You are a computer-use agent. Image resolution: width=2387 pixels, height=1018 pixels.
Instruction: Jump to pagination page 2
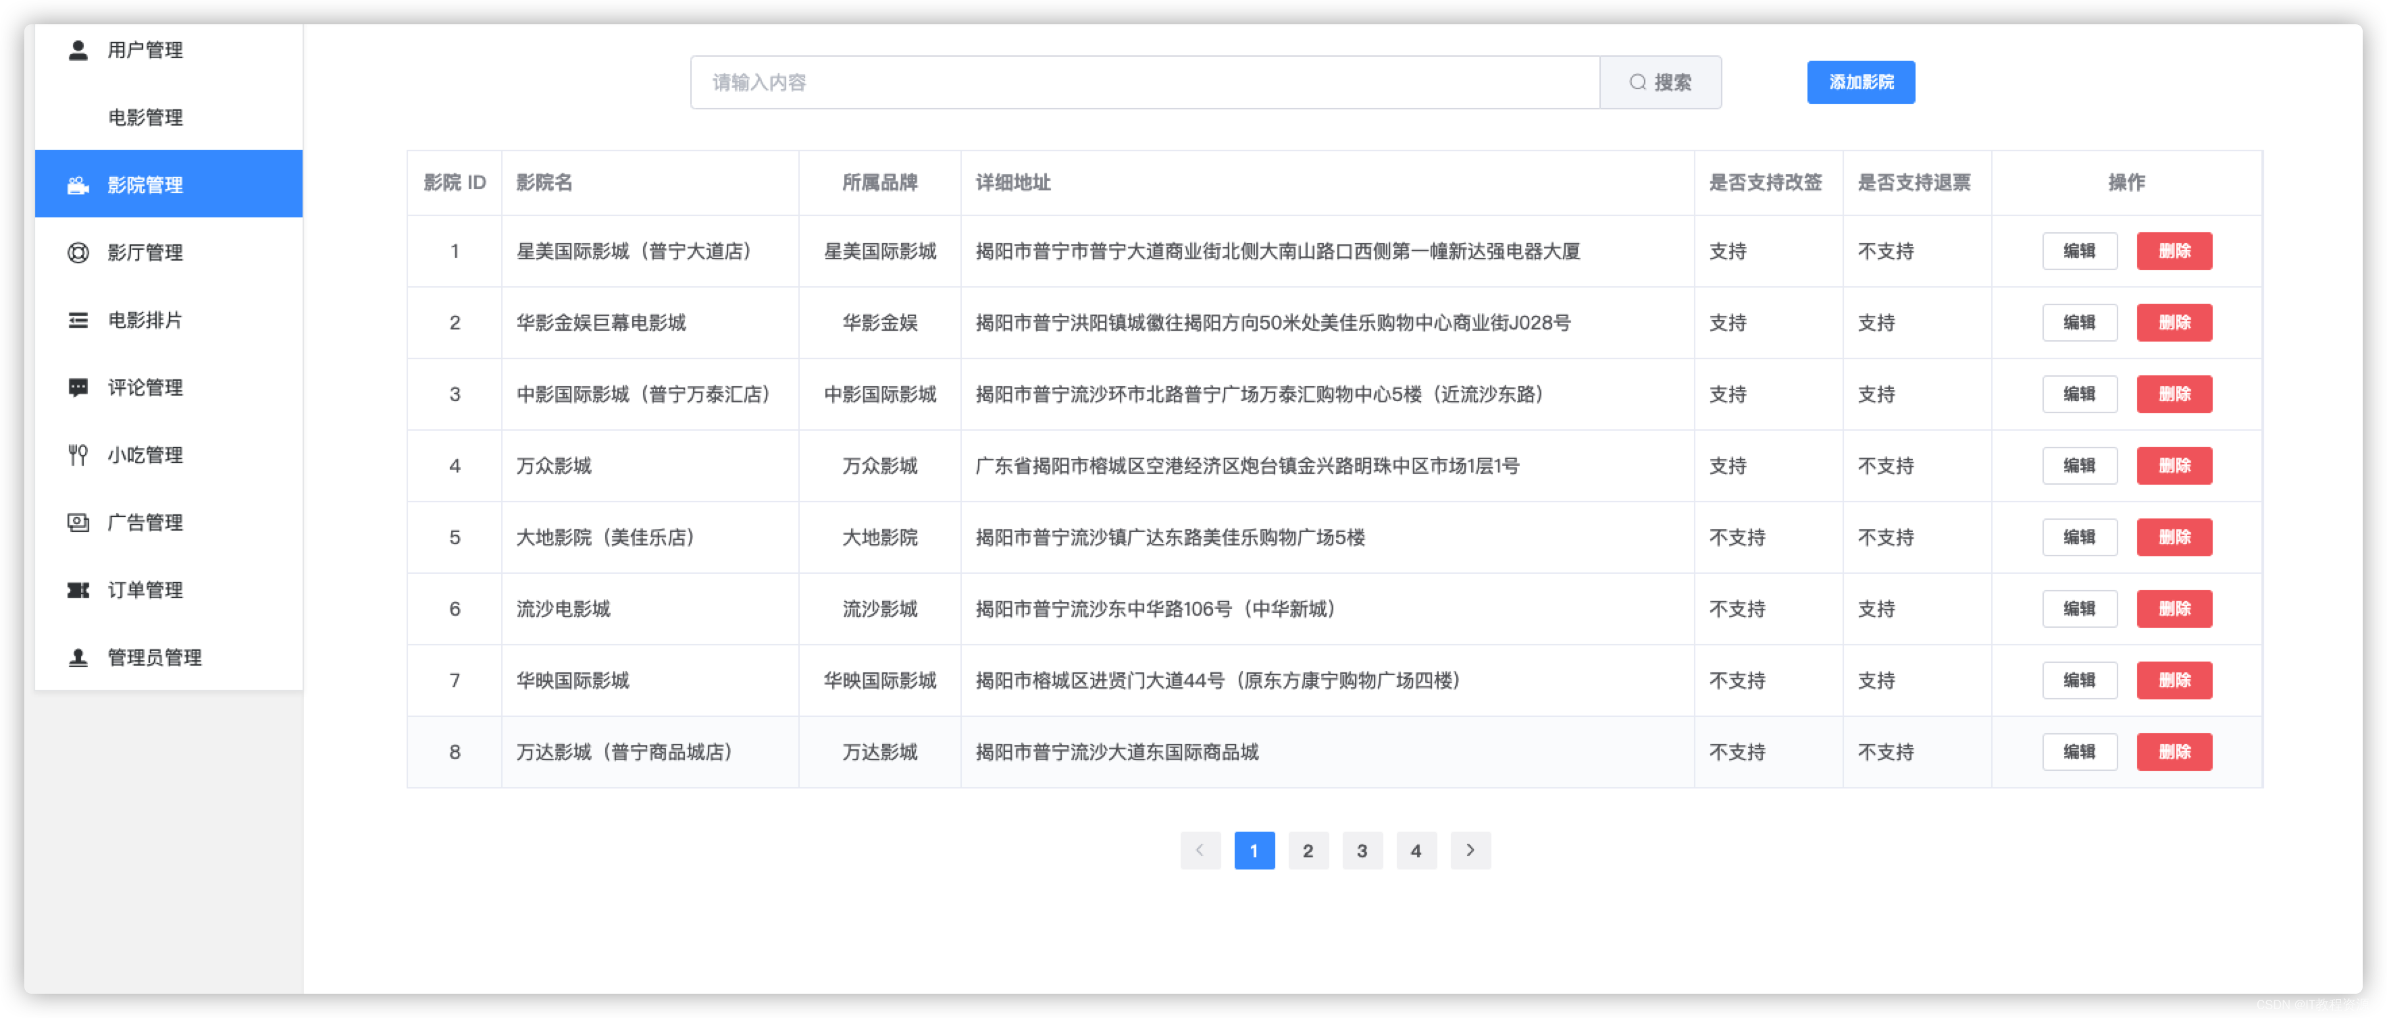[1308, 851]
